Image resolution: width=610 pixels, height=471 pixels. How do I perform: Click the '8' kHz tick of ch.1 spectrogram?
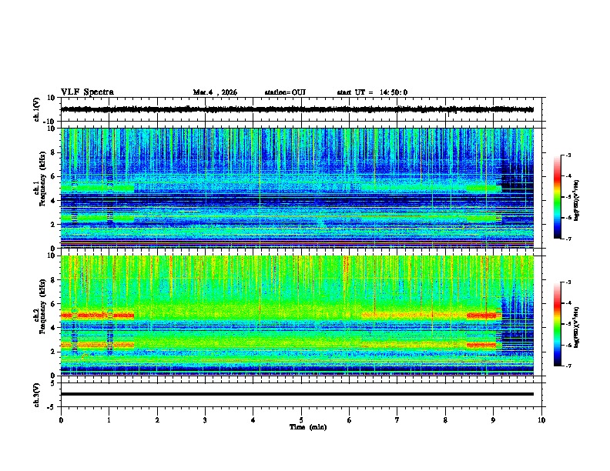53,152
